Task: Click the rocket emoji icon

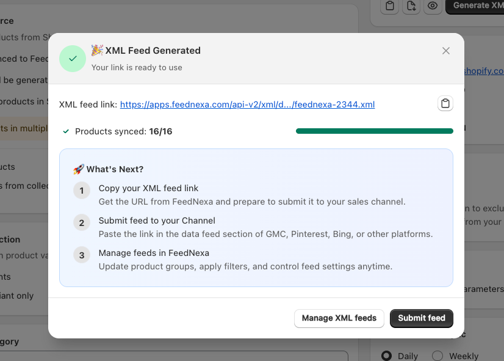Action: (79, 169)
